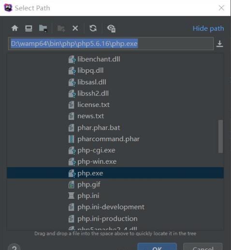Click the Cancel button
The width and height of the screenshot is (231, 250).
tap(202, 247)
